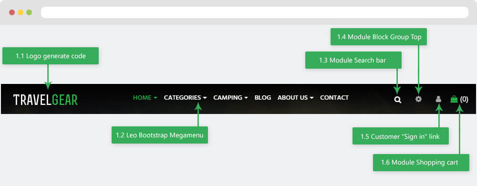
Task: Click the cart count (0) text
Action: coord(464,99)
